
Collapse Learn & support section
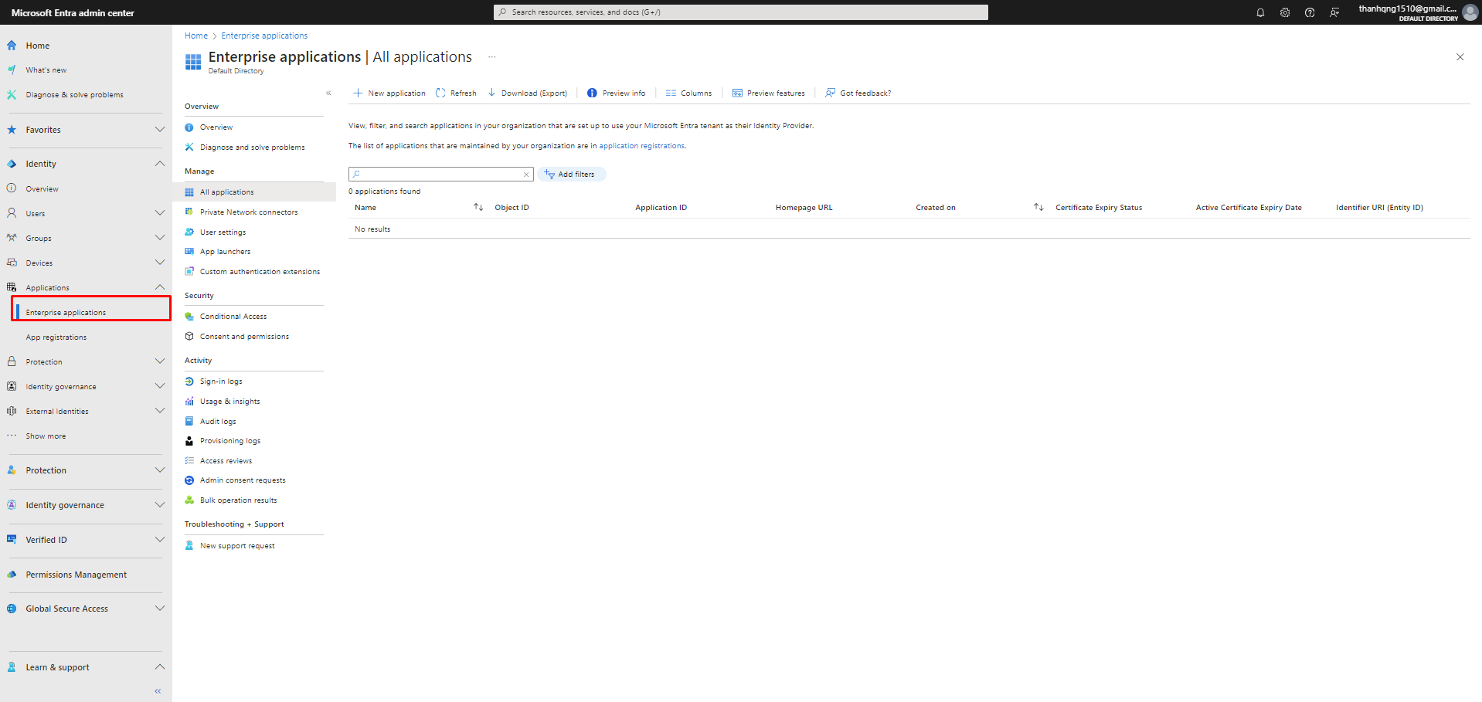click(x=160, y=667)
